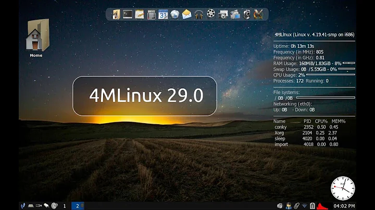375x210 pixels.
Task: Click the RAM Usage progress bar
Action: click(349, 63)
